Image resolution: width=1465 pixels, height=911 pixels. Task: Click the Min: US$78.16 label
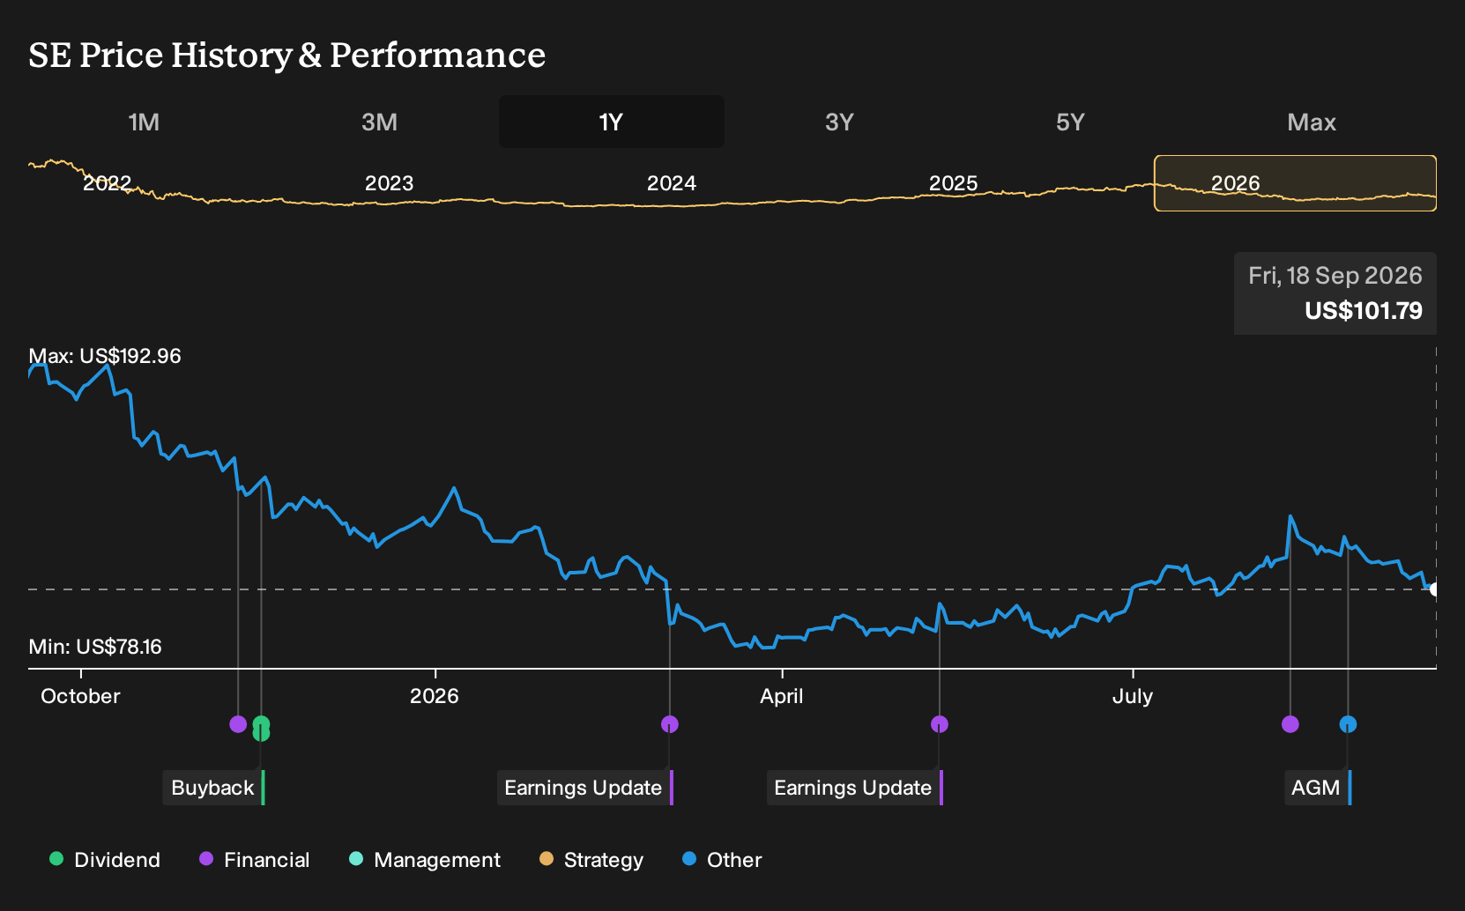point(95,647)
